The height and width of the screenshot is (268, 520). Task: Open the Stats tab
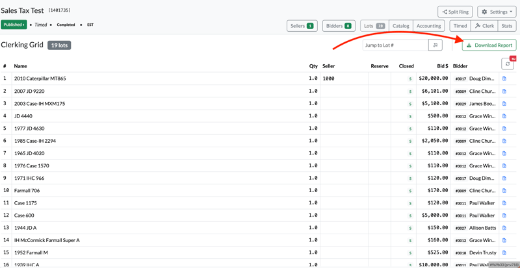507,26
